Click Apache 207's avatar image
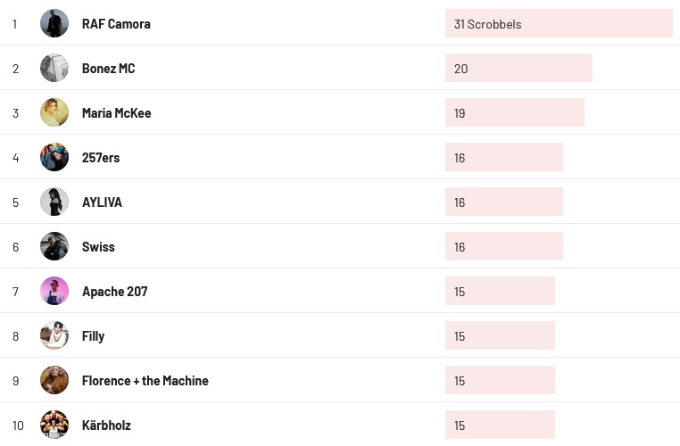Viewport: 680px width, 446px height. coord(54,291)
